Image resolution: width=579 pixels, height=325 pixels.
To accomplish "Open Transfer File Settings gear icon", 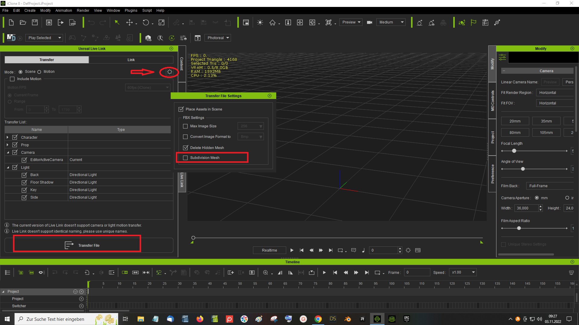I will (x=169, y=72).
